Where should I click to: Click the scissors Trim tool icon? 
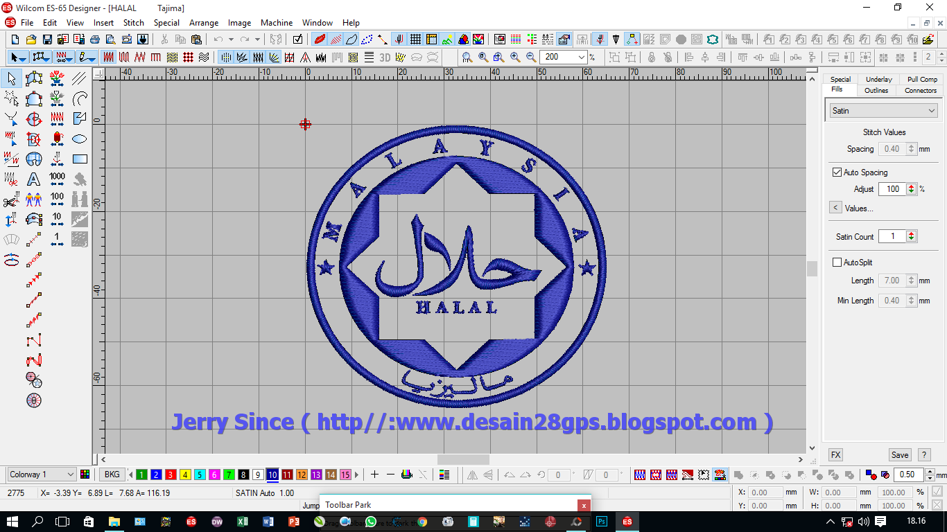12,199
